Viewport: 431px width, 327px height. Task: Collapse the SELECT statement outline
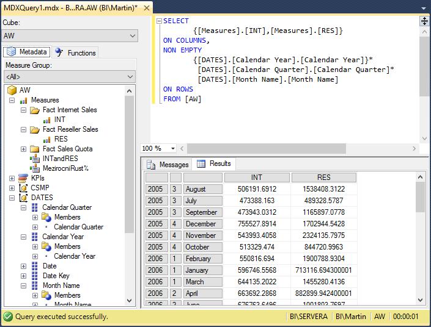pyautogui.click(x=159, y=21)
